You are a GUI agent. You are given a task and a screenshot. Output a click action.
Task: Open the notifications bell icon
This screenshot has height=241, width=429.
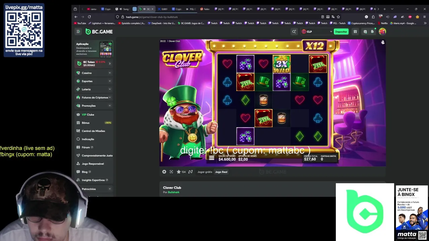[x=372, y=31]
